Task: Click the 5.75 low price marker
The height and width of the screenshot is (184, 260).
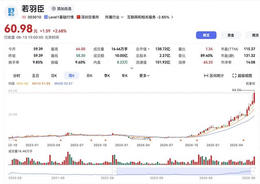Action: [x=147, y=139]
